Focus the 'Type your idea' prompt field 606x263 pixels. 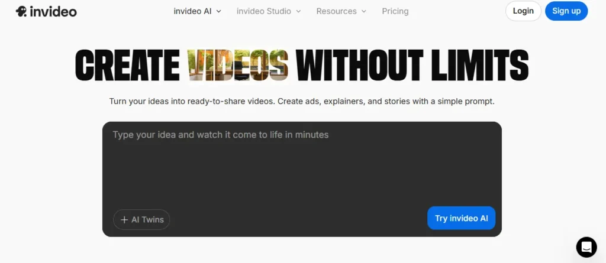tap(302, 165)
